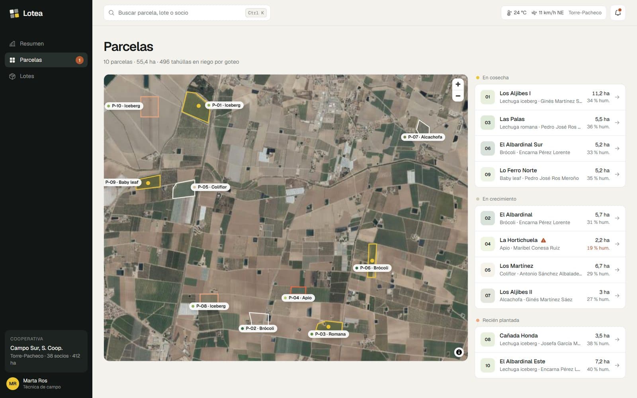Image resolution: width=637 pixels, height=398 pixels.
Task: Click Los Aljibes II parcel name
Action: coord(516,292)
